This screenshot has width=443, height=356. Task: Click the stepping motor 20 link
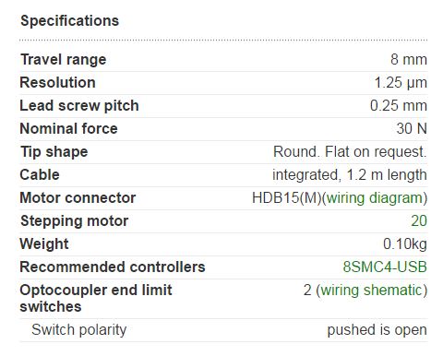point(419,220)
